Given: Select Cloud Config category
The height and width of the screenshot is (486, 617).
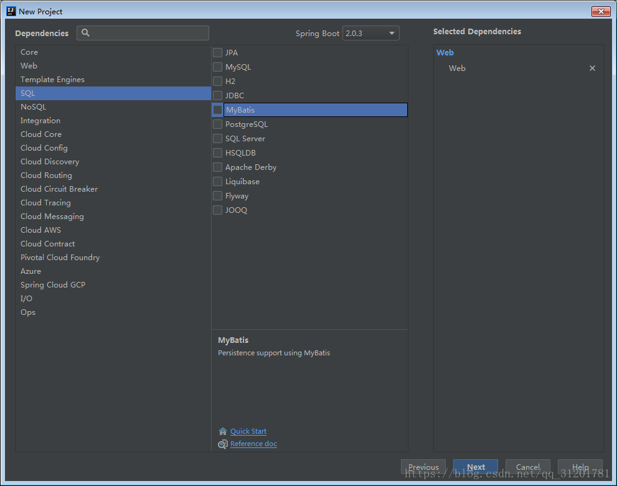Looking at the screenshot, I should tap(113, 148).
